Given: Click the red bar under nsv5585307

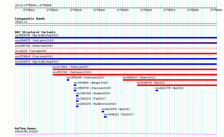Looking at the screenshot, I should pos(170,80).
